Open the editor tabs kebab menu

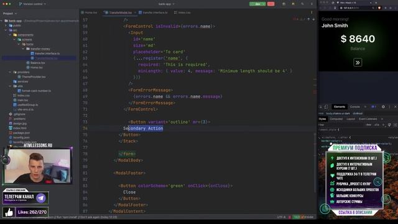coord(312,12)
